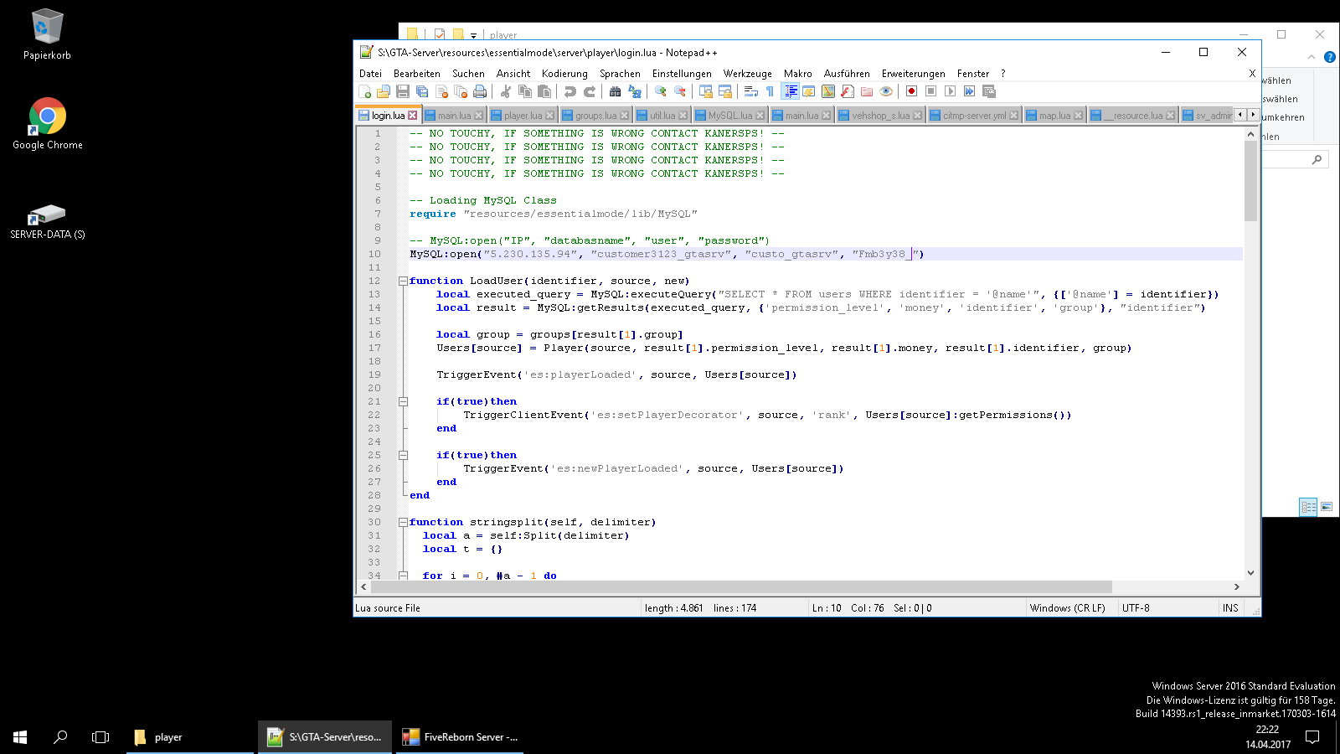Toggle the Word wrap toolbar button

point(751,91)
